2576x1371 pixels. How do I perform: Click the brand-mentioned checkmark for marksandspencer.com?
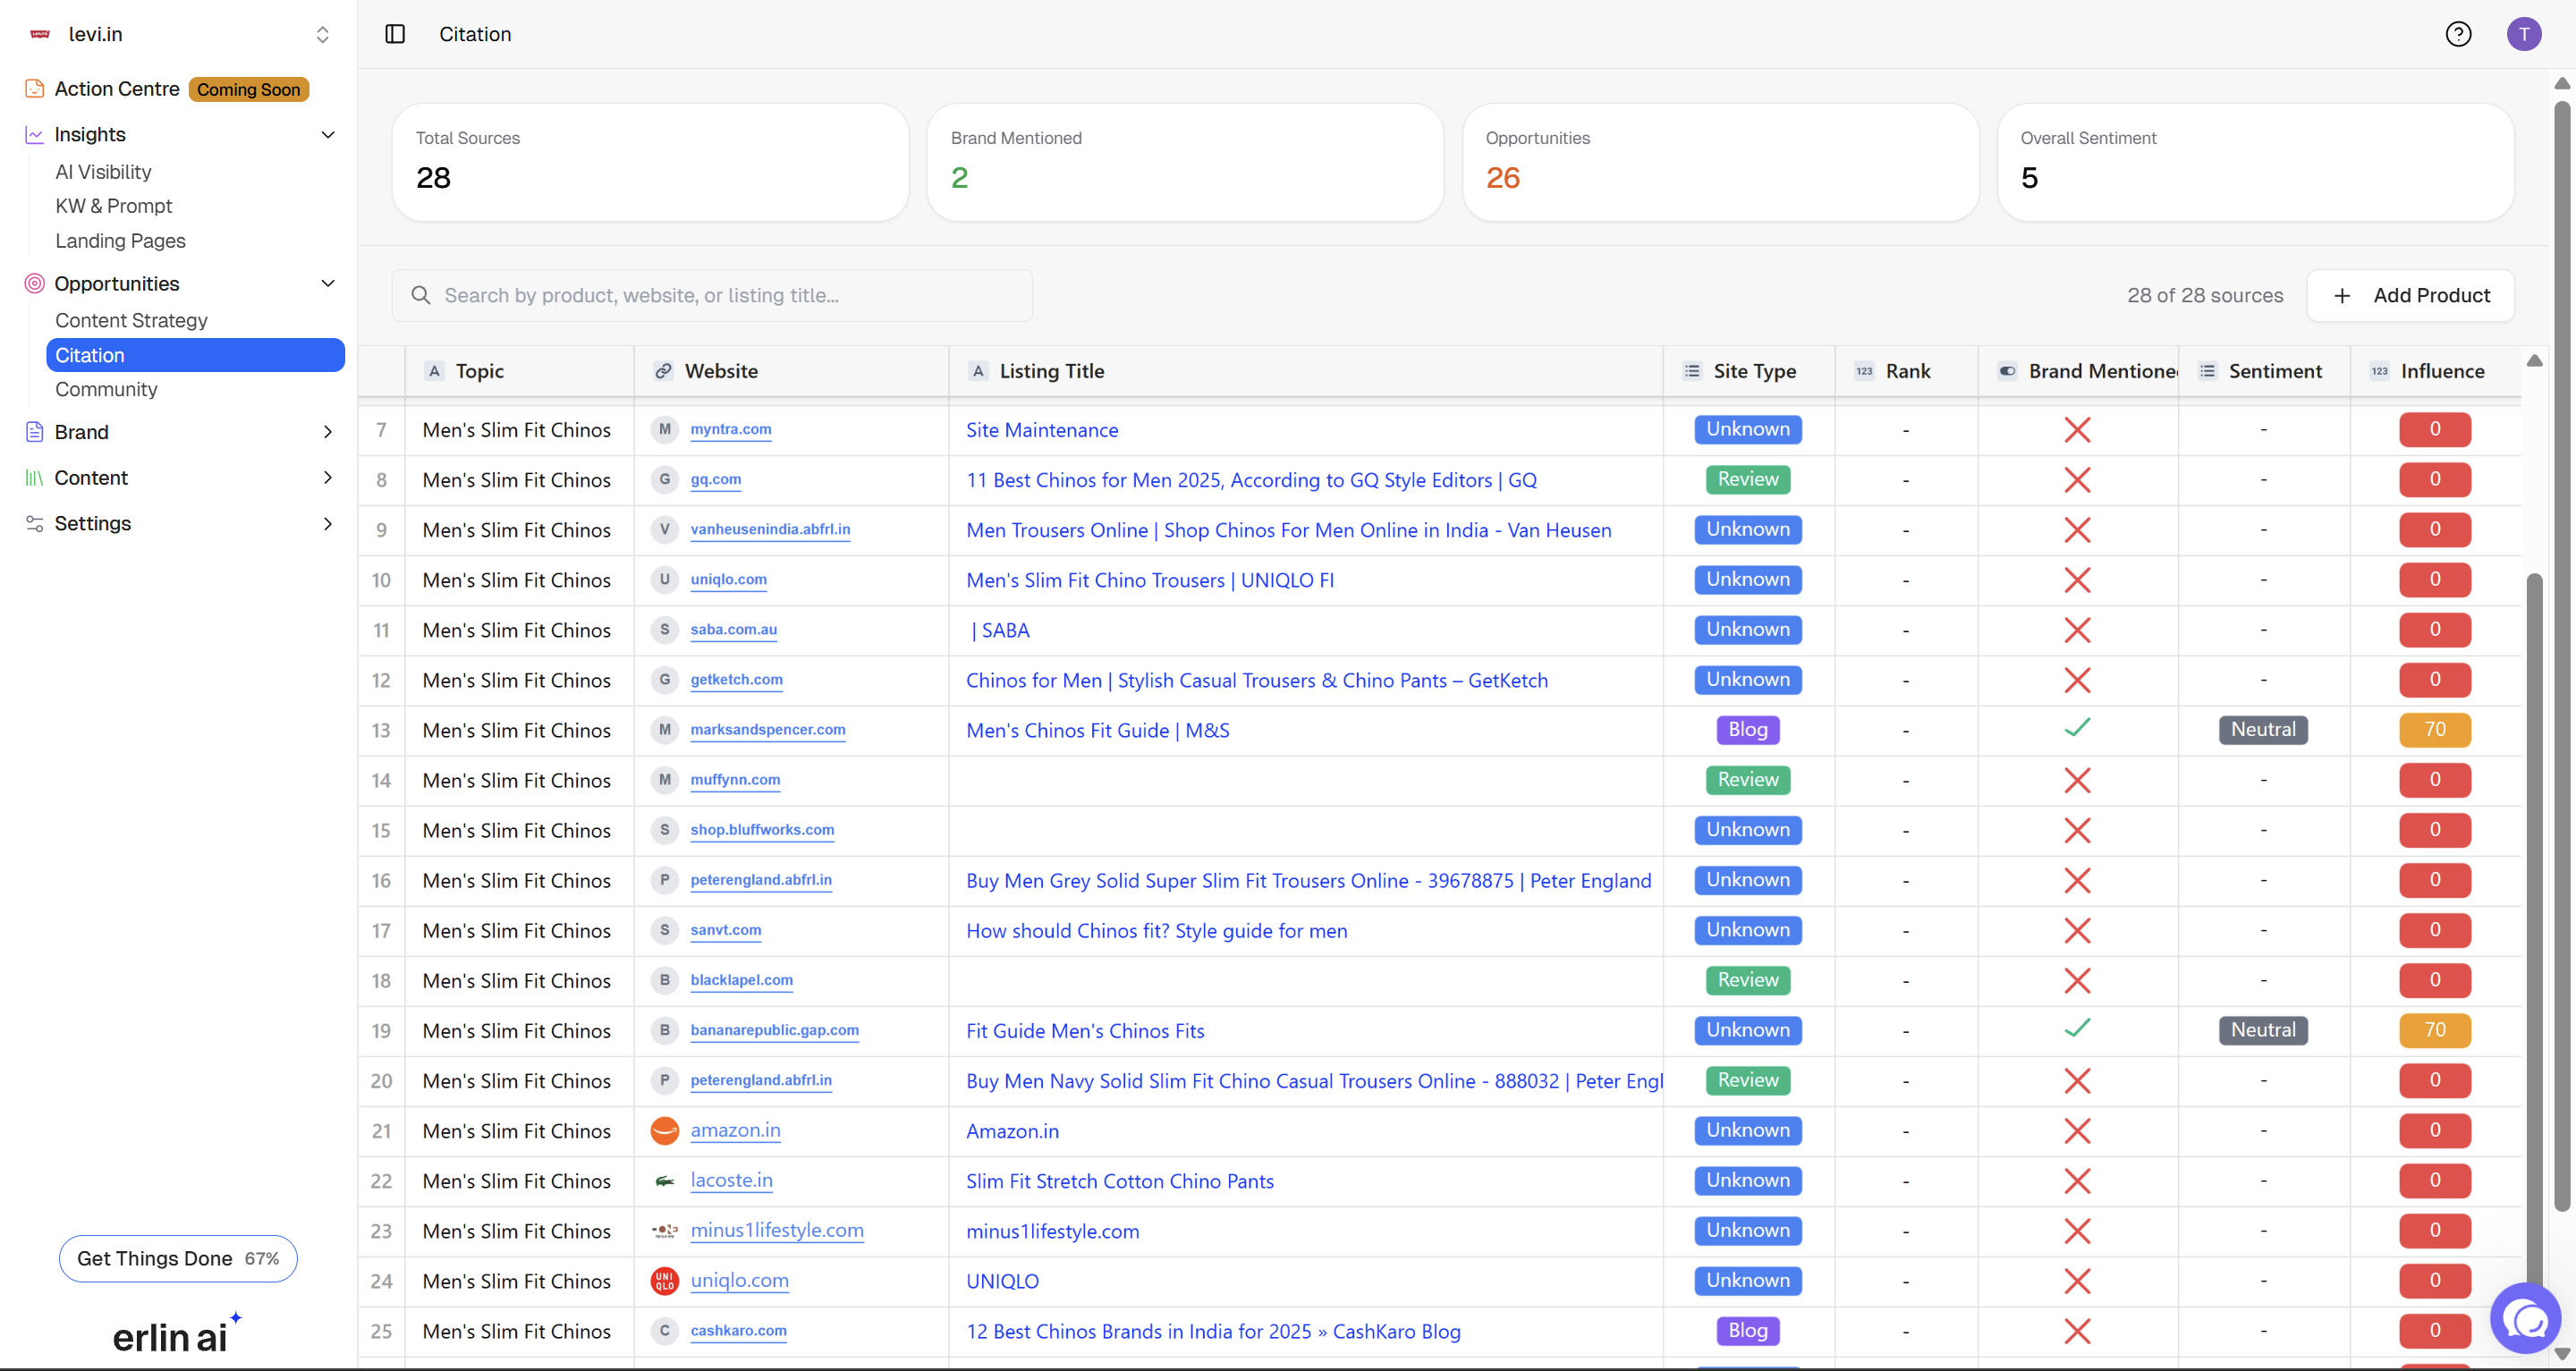tap(2077, 728)
